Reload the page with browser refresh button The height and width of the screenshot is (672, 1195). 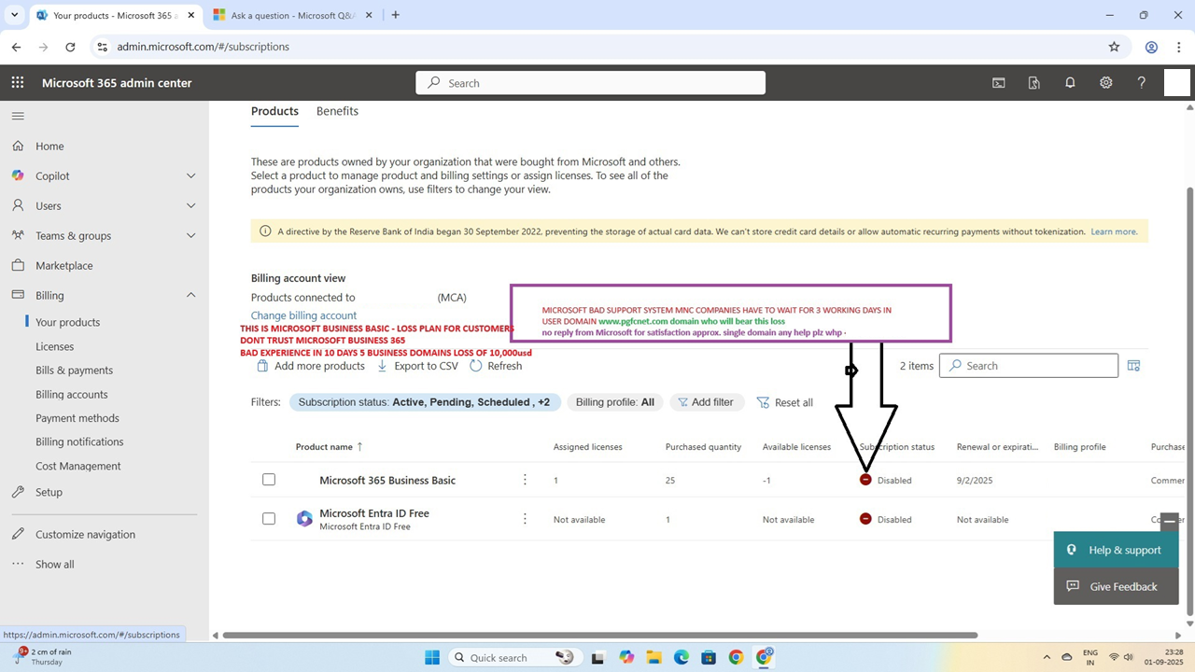[70, 47]
